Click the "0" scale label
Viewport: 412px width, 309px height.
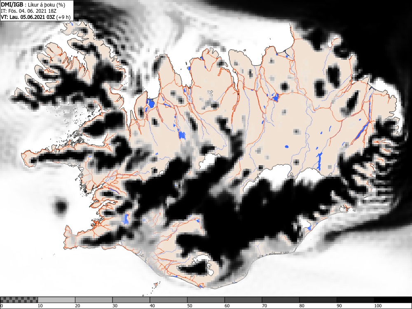(2, 306)
